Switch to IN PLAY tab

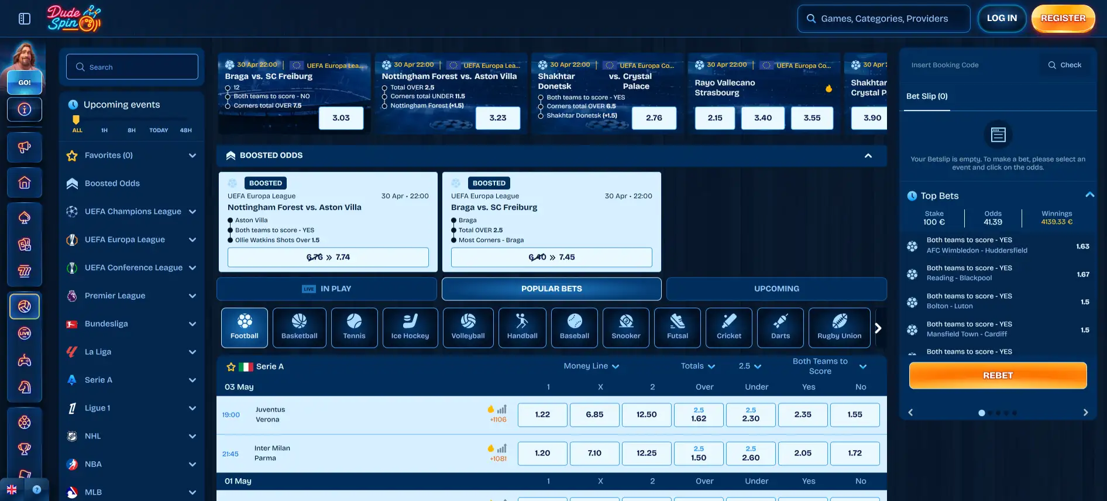click(x=326, y=289)
